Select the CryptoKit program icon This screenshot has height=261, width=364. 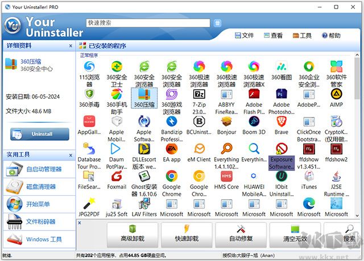(x=336, y=121)
